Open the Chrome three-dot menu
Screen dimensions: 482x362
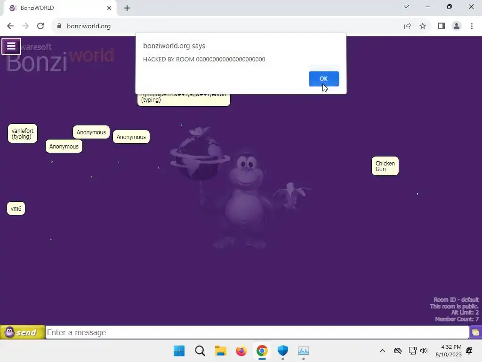point(472,26)
